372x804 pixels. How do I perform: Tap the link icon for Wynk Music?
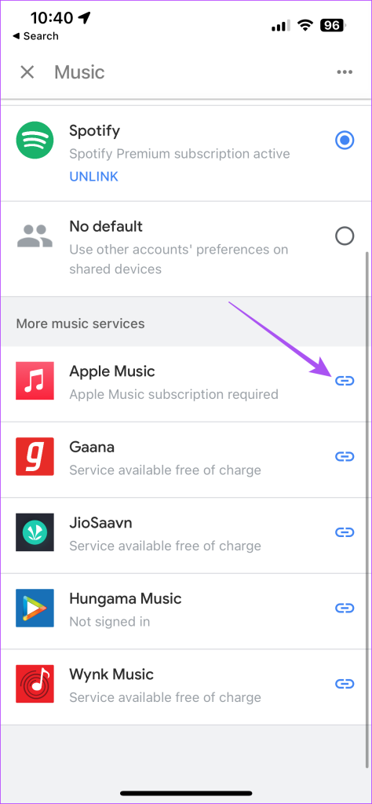tap(345, 684)
